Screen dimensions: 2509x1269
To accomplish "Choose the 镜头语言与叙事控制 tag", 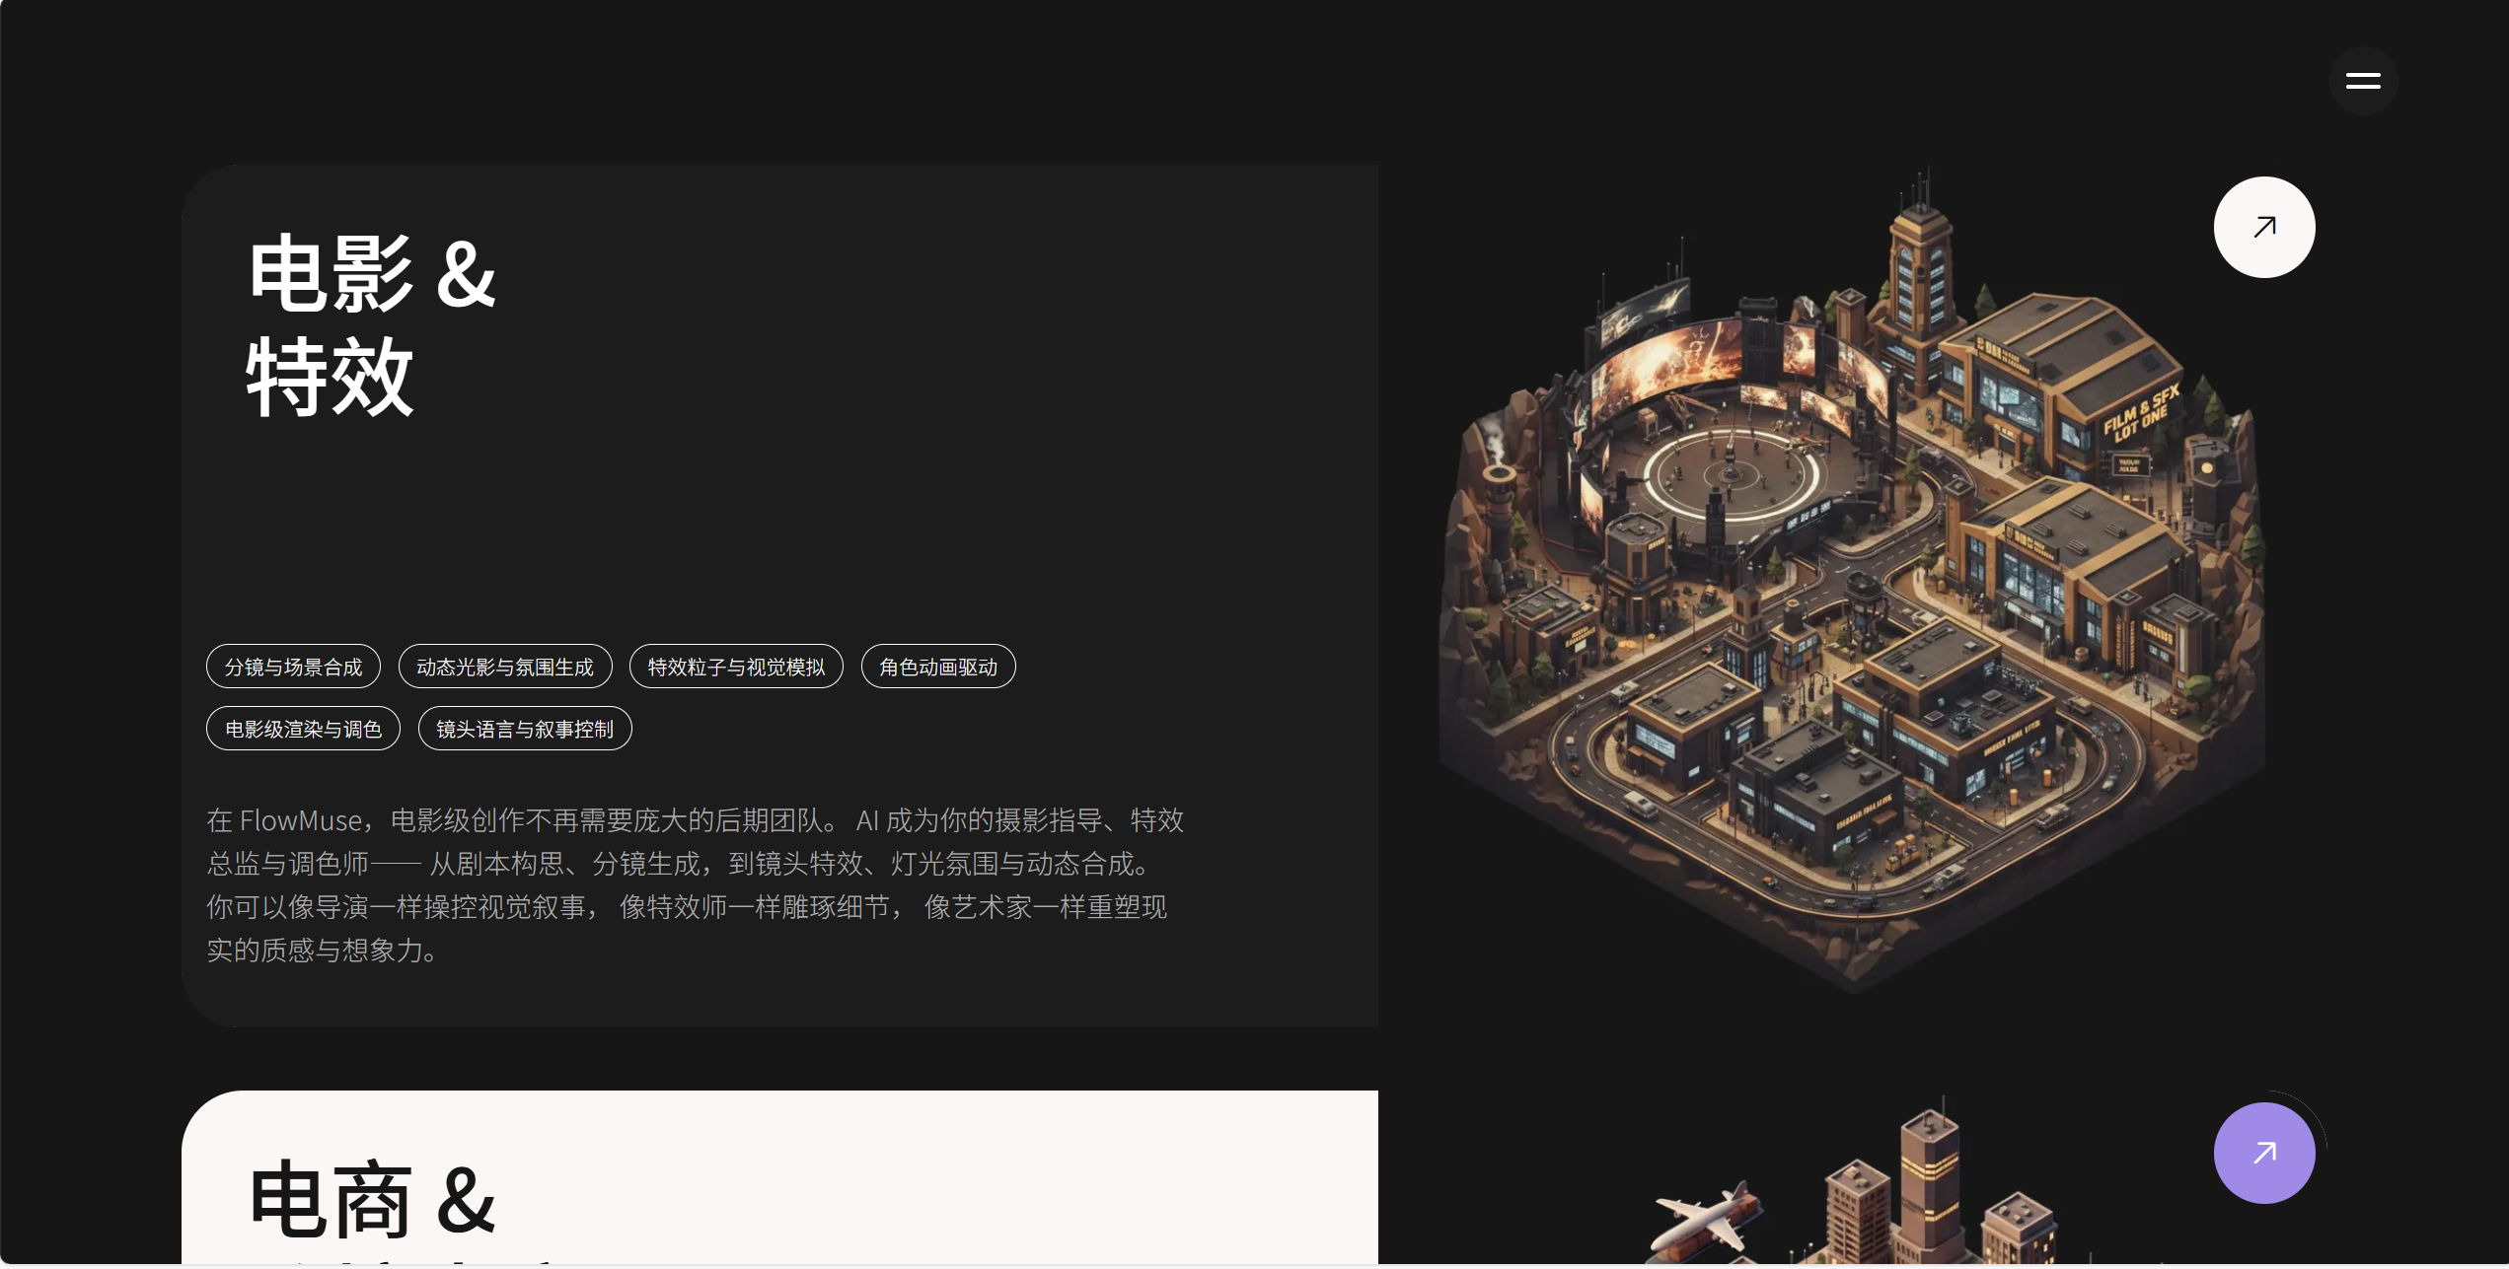I will (x=525, y=729).
